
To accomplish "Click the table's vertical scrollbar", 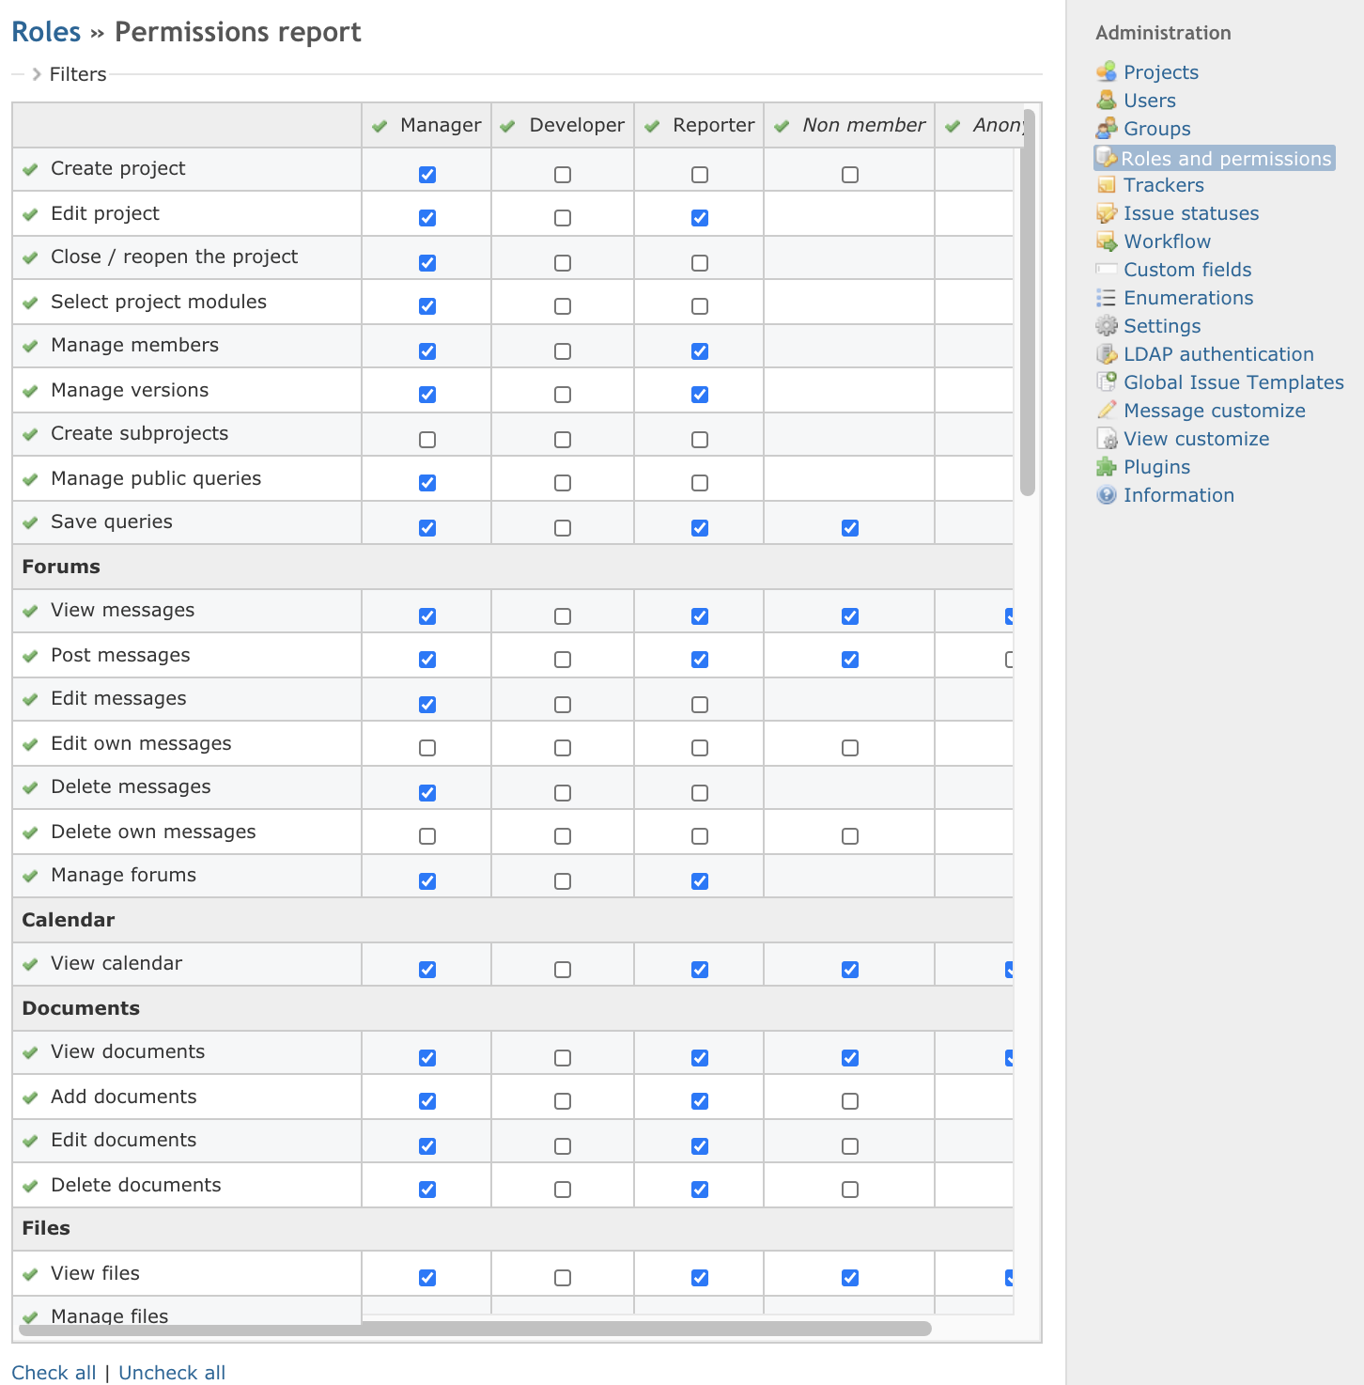I will click(1028, 303).
